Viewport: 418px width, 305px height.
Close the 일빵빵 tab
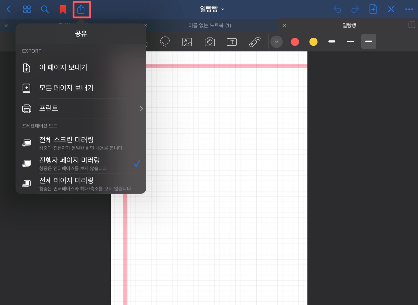coord(284,26)
